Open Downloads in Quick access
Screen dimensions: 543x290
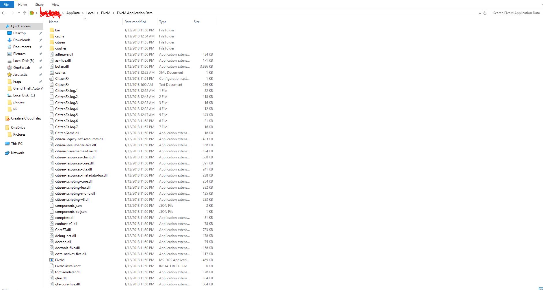pos(22,40)
